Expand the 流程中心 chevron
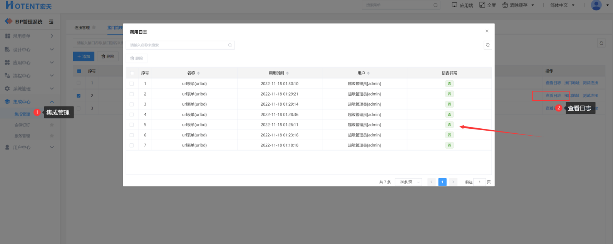Image resolution: width=613 pixels, height=244 pixels. click(x=52, y=76)
